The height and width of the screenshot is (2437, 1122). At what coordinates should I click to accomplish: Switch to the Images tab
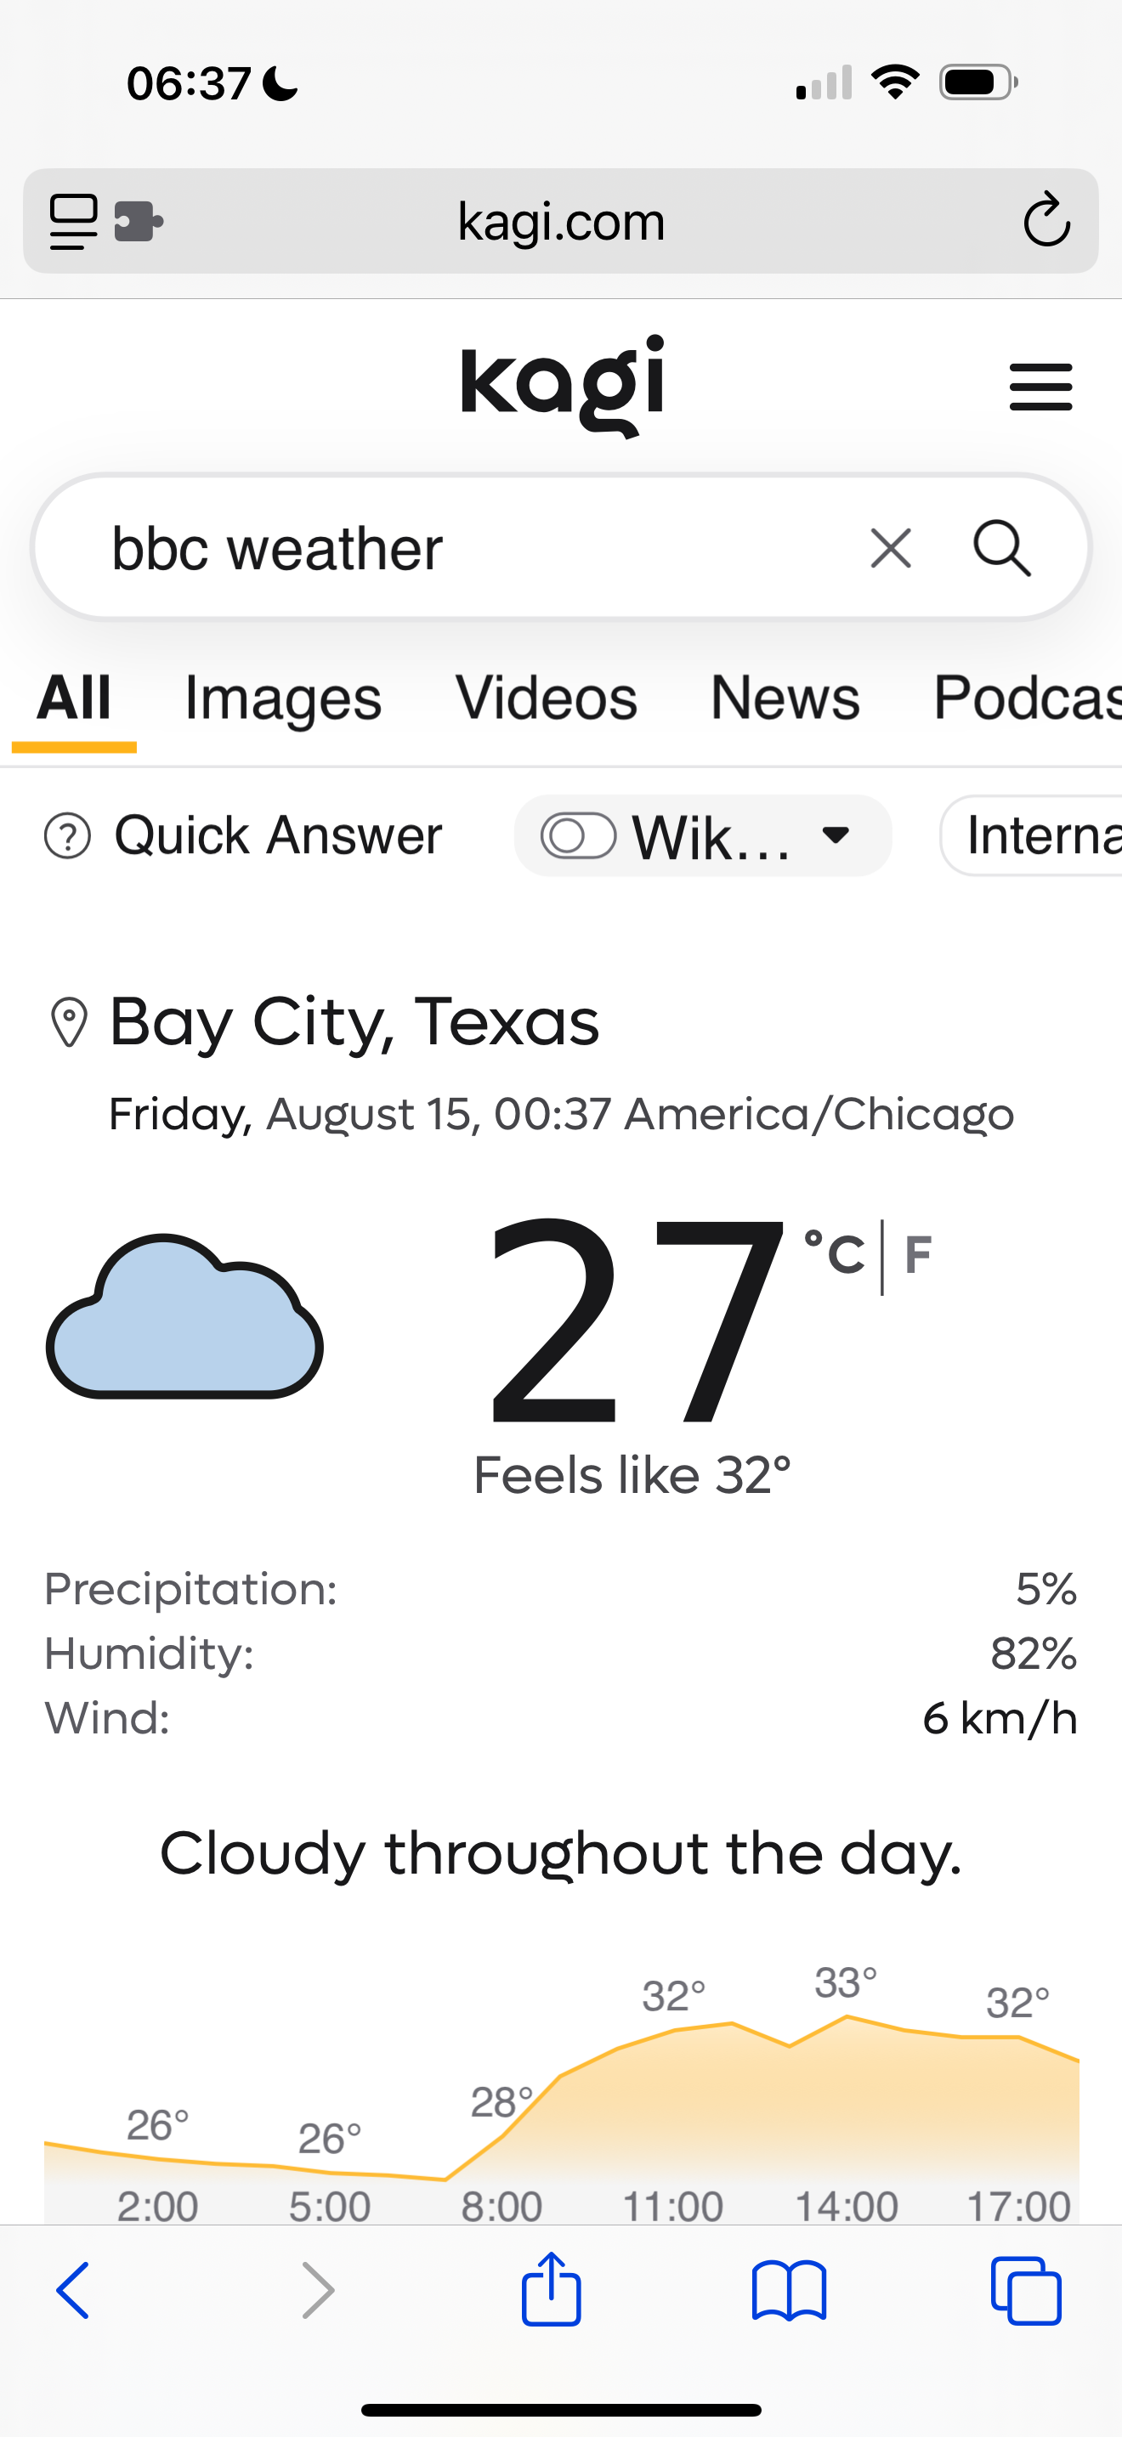click(x=283, y=699)
